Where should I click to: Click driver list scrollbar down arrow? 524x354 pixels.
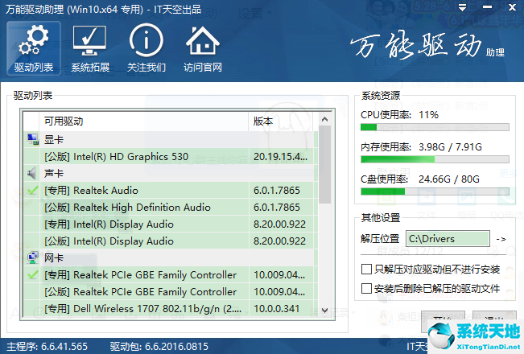(x=324, y=311)
